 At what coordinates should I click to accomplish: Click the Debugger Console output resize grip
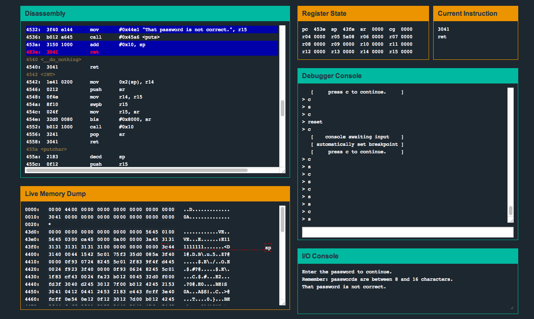pyautogui.click(x=511, y=220)
